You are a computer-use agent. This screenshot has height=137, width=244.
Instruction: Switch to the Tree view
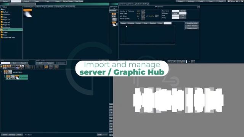[x=47, y=1]
